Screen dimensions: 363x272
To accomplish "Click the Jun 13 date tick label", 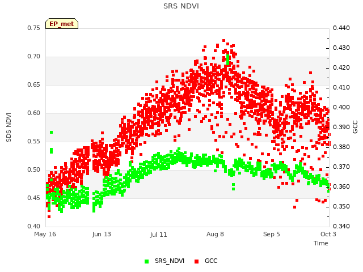I will (x=102, y=234).
